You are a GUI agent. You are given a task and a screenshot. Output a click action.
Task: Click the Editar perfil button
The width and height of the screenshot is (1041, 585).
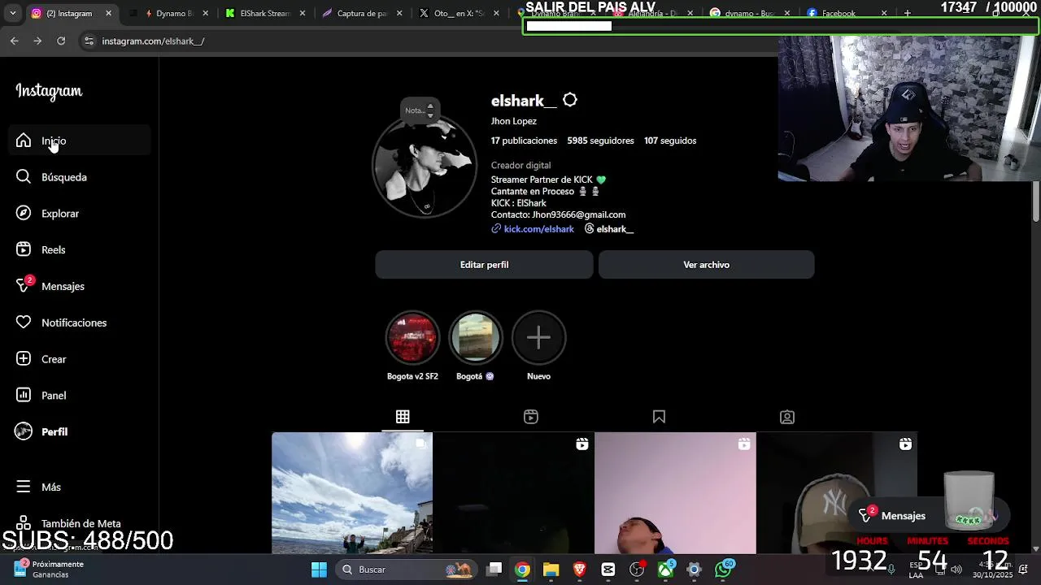click(484, 265)
